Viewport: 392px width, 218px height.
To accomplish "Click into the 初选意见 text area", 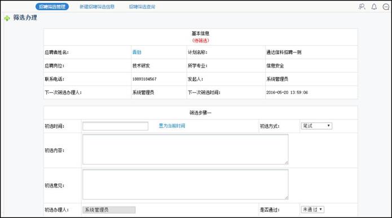I will pyautogui.click(x=186, y=184).
